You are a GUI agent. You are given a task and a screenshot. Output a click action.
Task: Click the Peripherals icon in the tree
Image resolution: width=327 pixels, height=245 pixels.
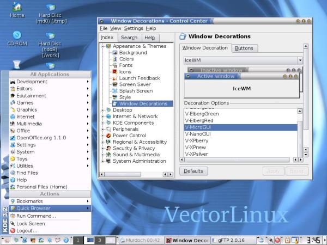point(108,129)
